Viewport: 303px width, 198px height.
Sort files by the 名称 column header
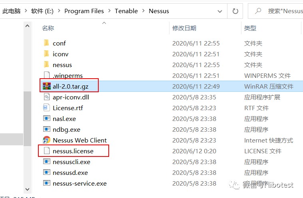(x=48, y=28)
